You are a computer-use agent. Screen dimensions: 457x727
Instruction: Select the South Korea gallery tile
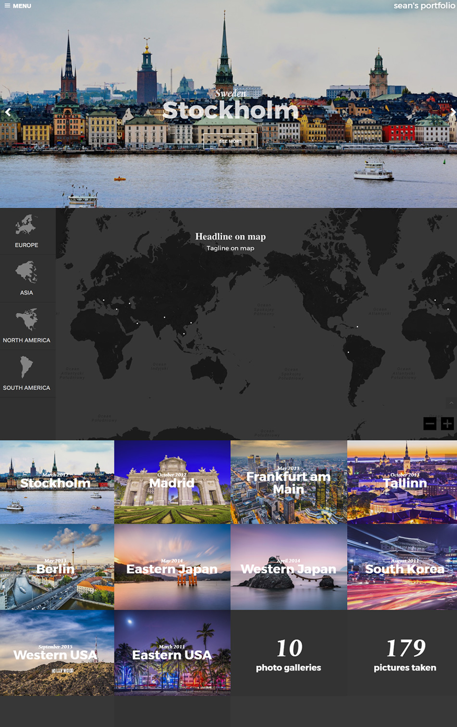click(x=402, y=567)
